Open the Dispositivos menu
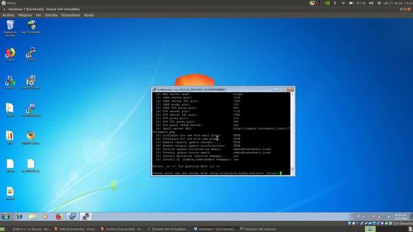413x232 pixels. [70, 15]
